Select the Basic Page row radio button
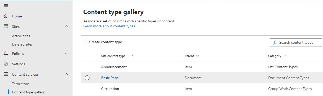 click(x=87, y=78)
